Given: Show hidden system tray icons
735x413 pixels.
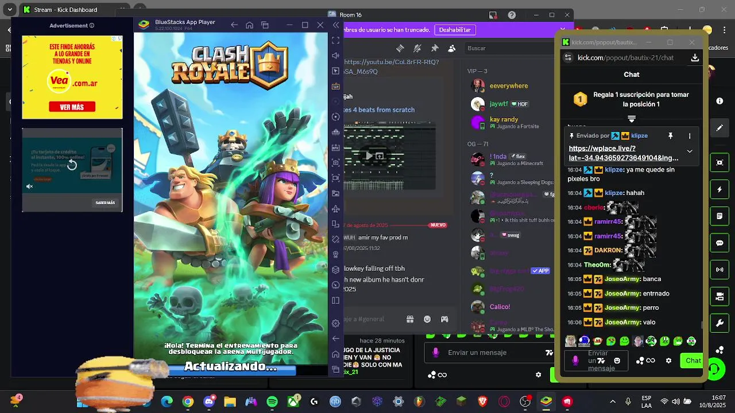Looking at the screenshot, I should (x=613, y=402).
